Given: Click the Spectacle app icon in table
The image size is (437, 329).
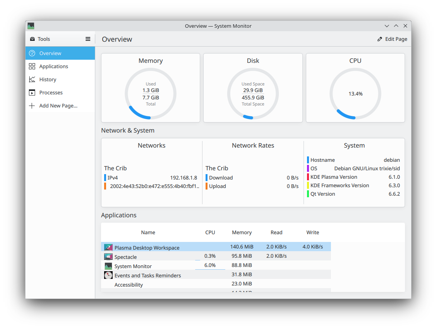Looking at the screenshot, I should 108,256.
